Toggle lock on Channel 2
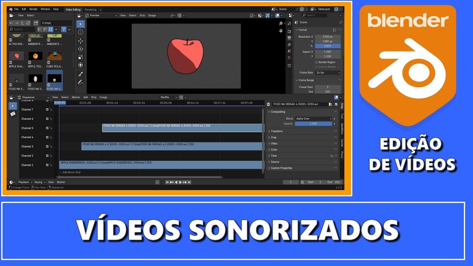This screenshot has height=266, width=473. point(51,156)
